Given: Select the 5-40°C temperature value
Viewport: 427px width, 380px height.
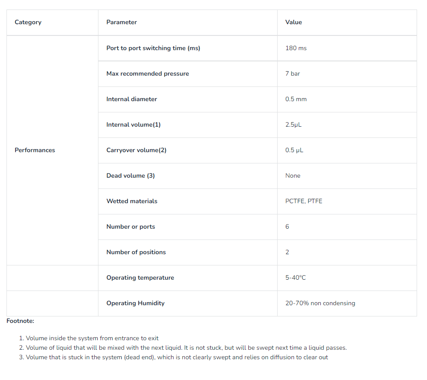Looking at the screenshot, I should coord(295,278).
